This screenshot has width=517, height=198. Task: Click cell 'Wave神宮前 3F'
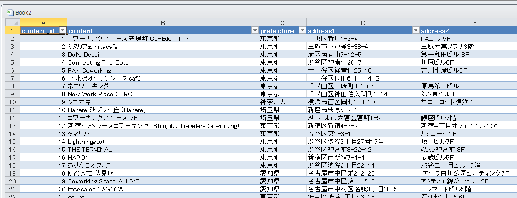468,149
